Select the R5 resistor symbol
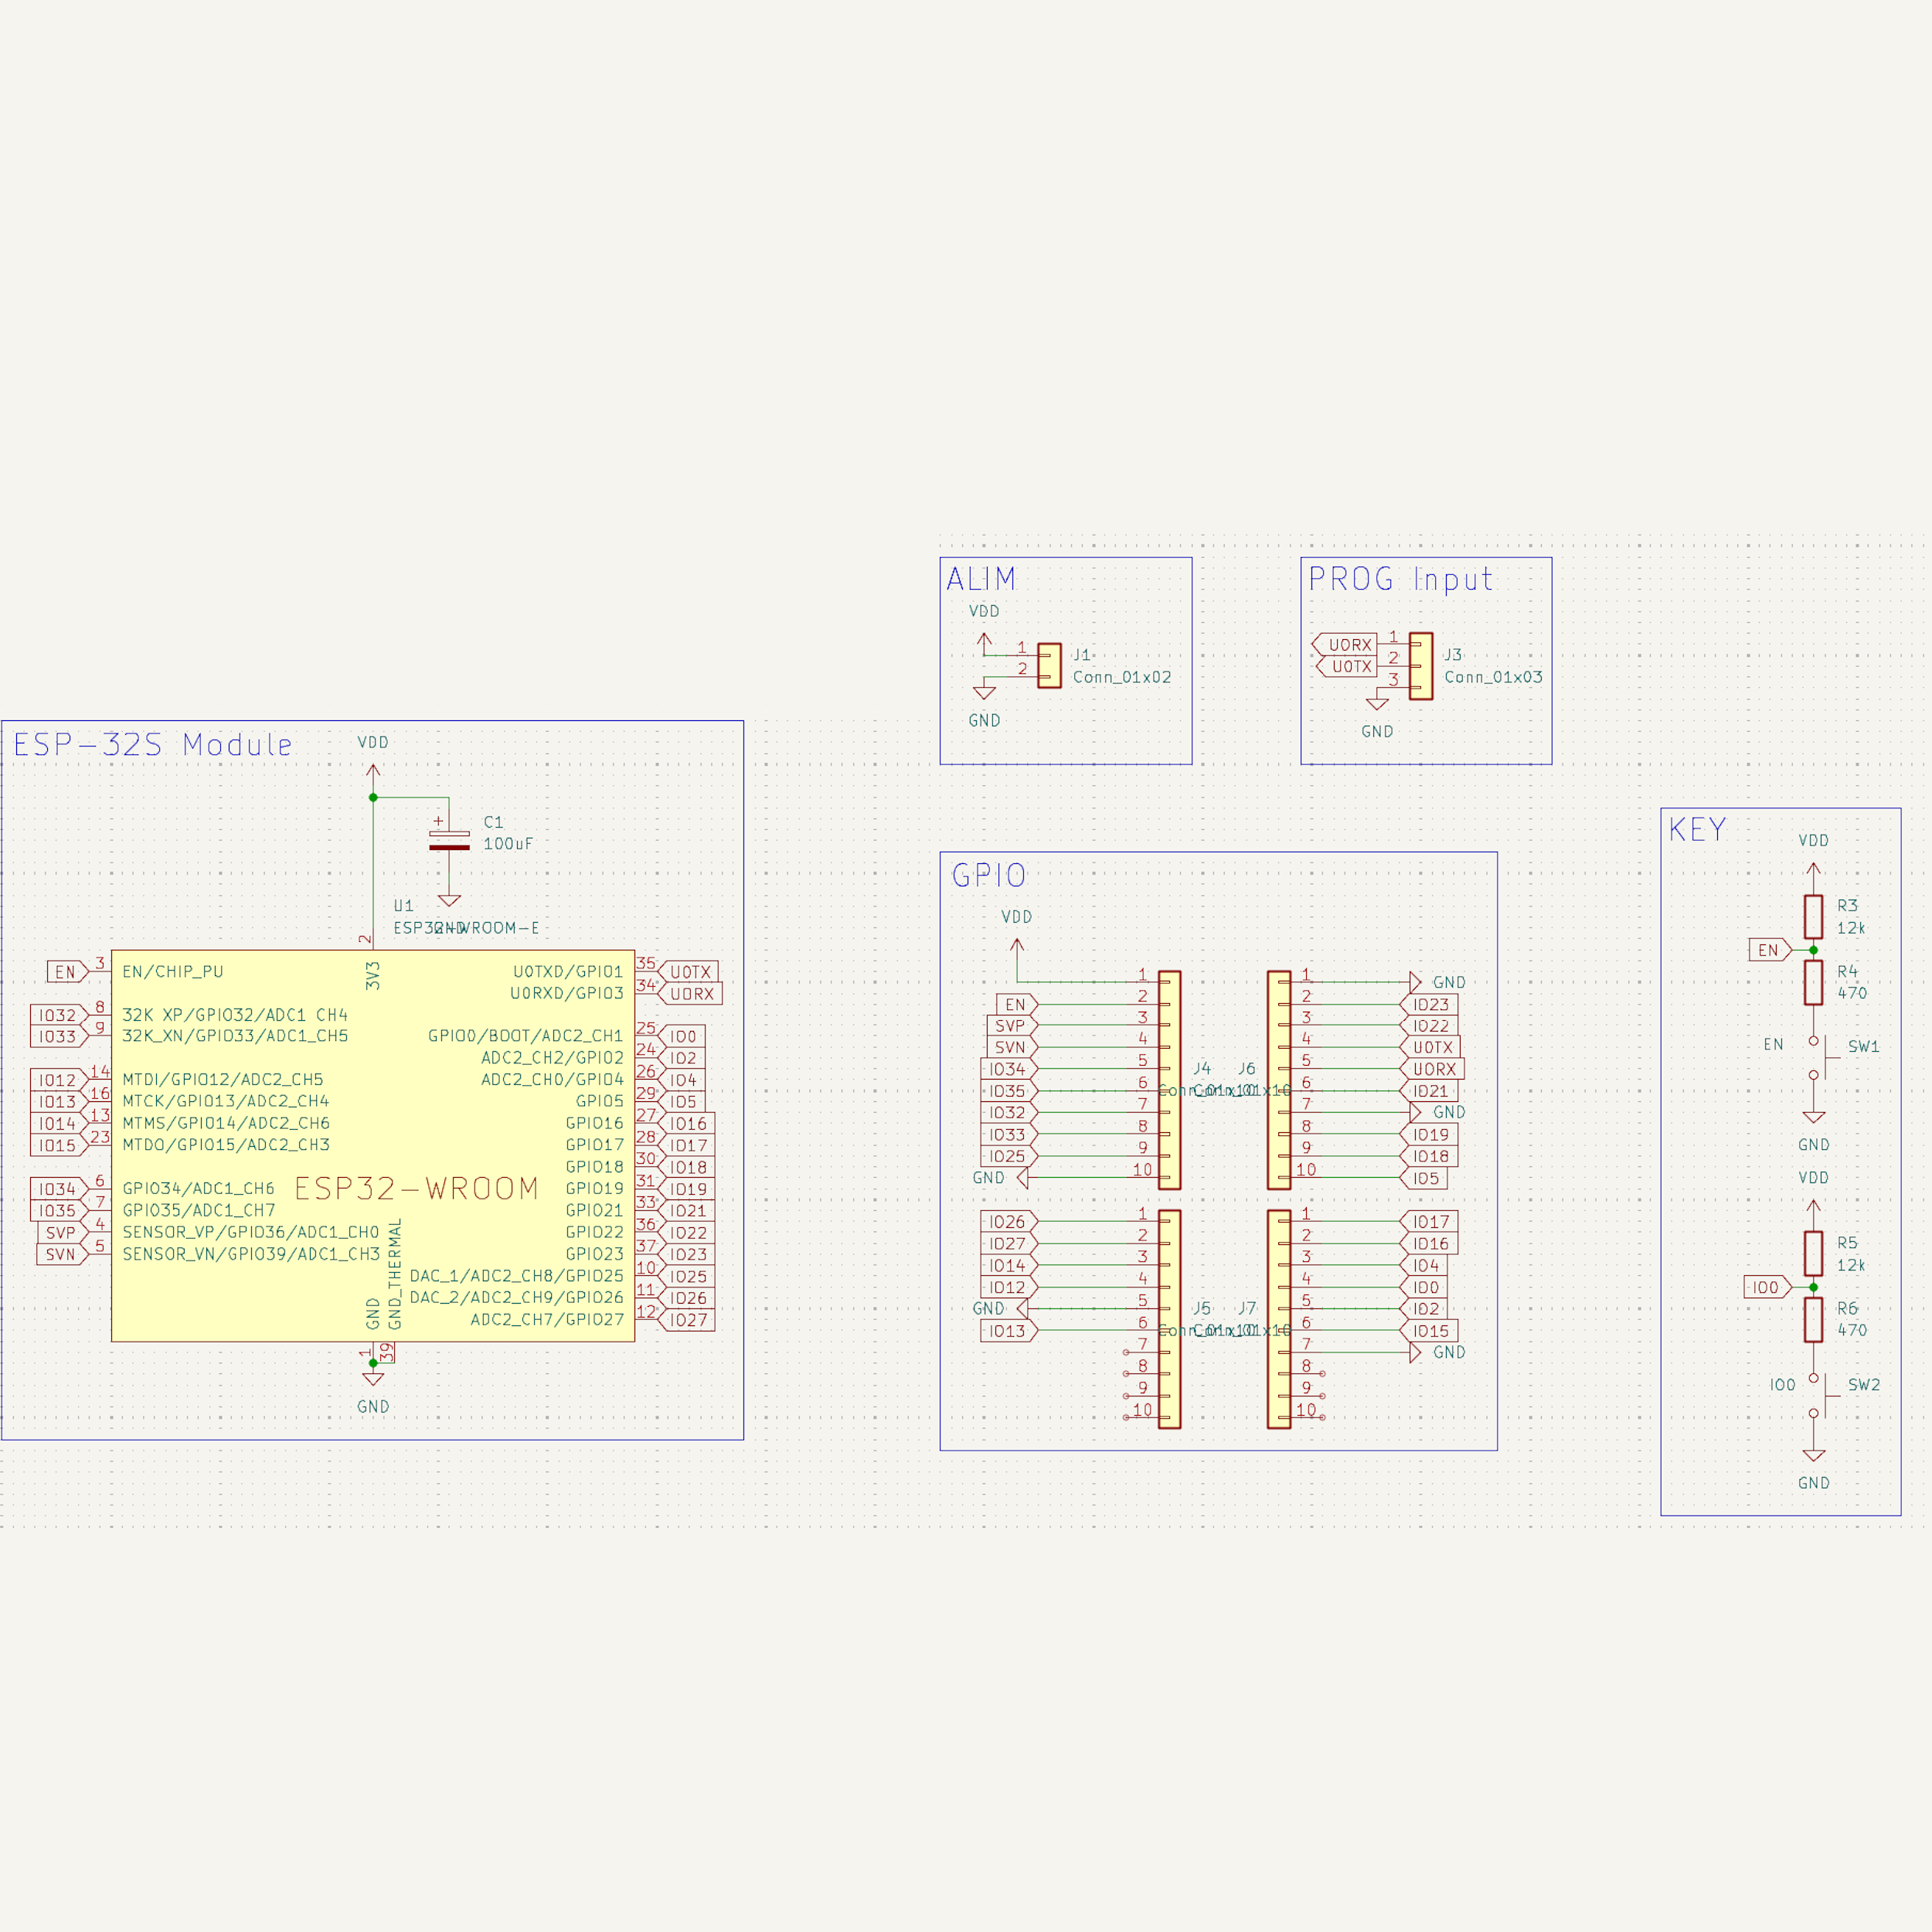Viewport: 1932px width, 1932px height. coord(1813,1253)
